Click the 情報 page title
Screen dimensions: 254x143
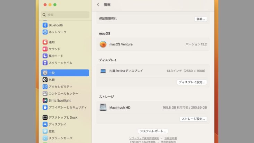107,5
